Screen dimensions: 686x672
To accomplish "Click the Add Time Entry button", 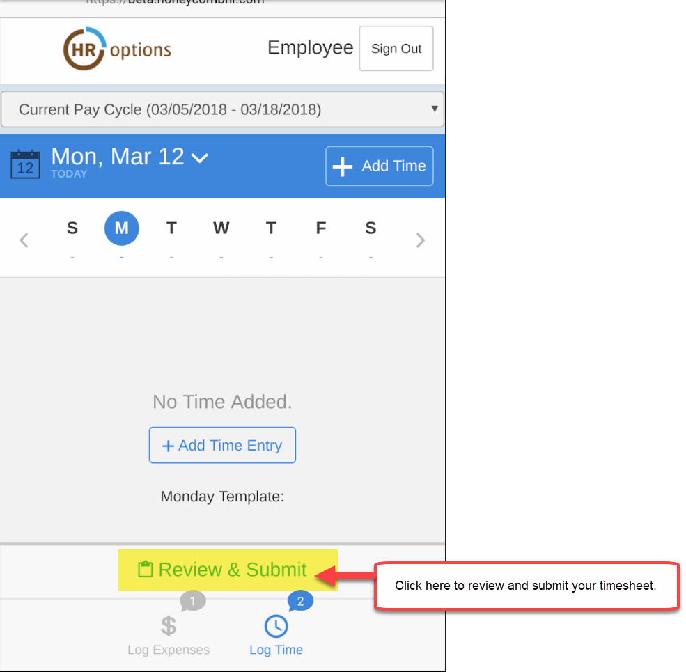I will click(222, 446).
